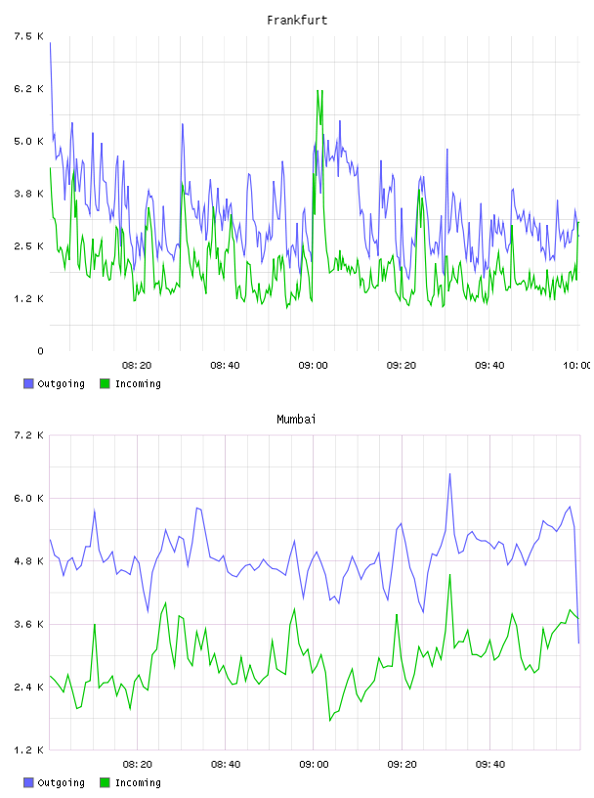Screen dimensions: 594x798
Task: Select the Incoming label in Frankfurt legend
Action: [138, 383]
